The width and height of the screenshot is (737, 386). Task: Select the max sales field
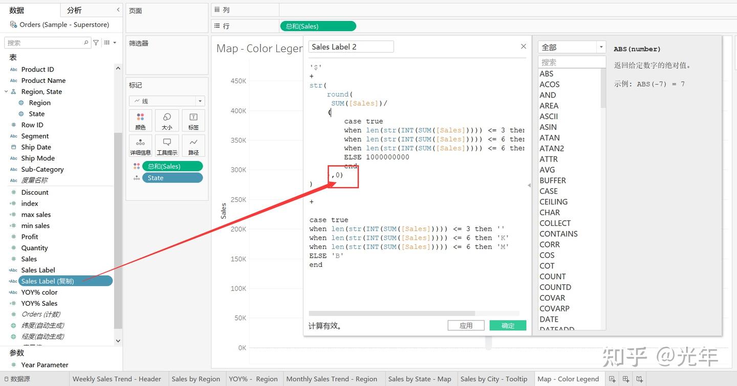coord(36,215)
